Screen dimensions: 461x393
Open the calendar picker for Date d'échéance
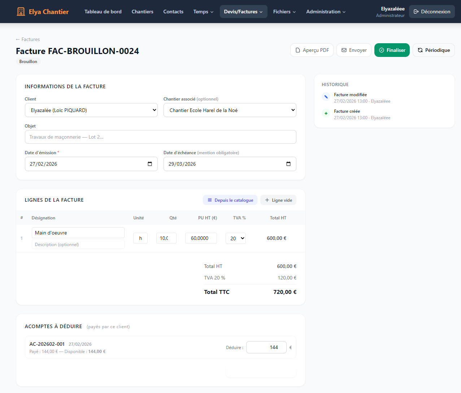click(x=288, y=164)
